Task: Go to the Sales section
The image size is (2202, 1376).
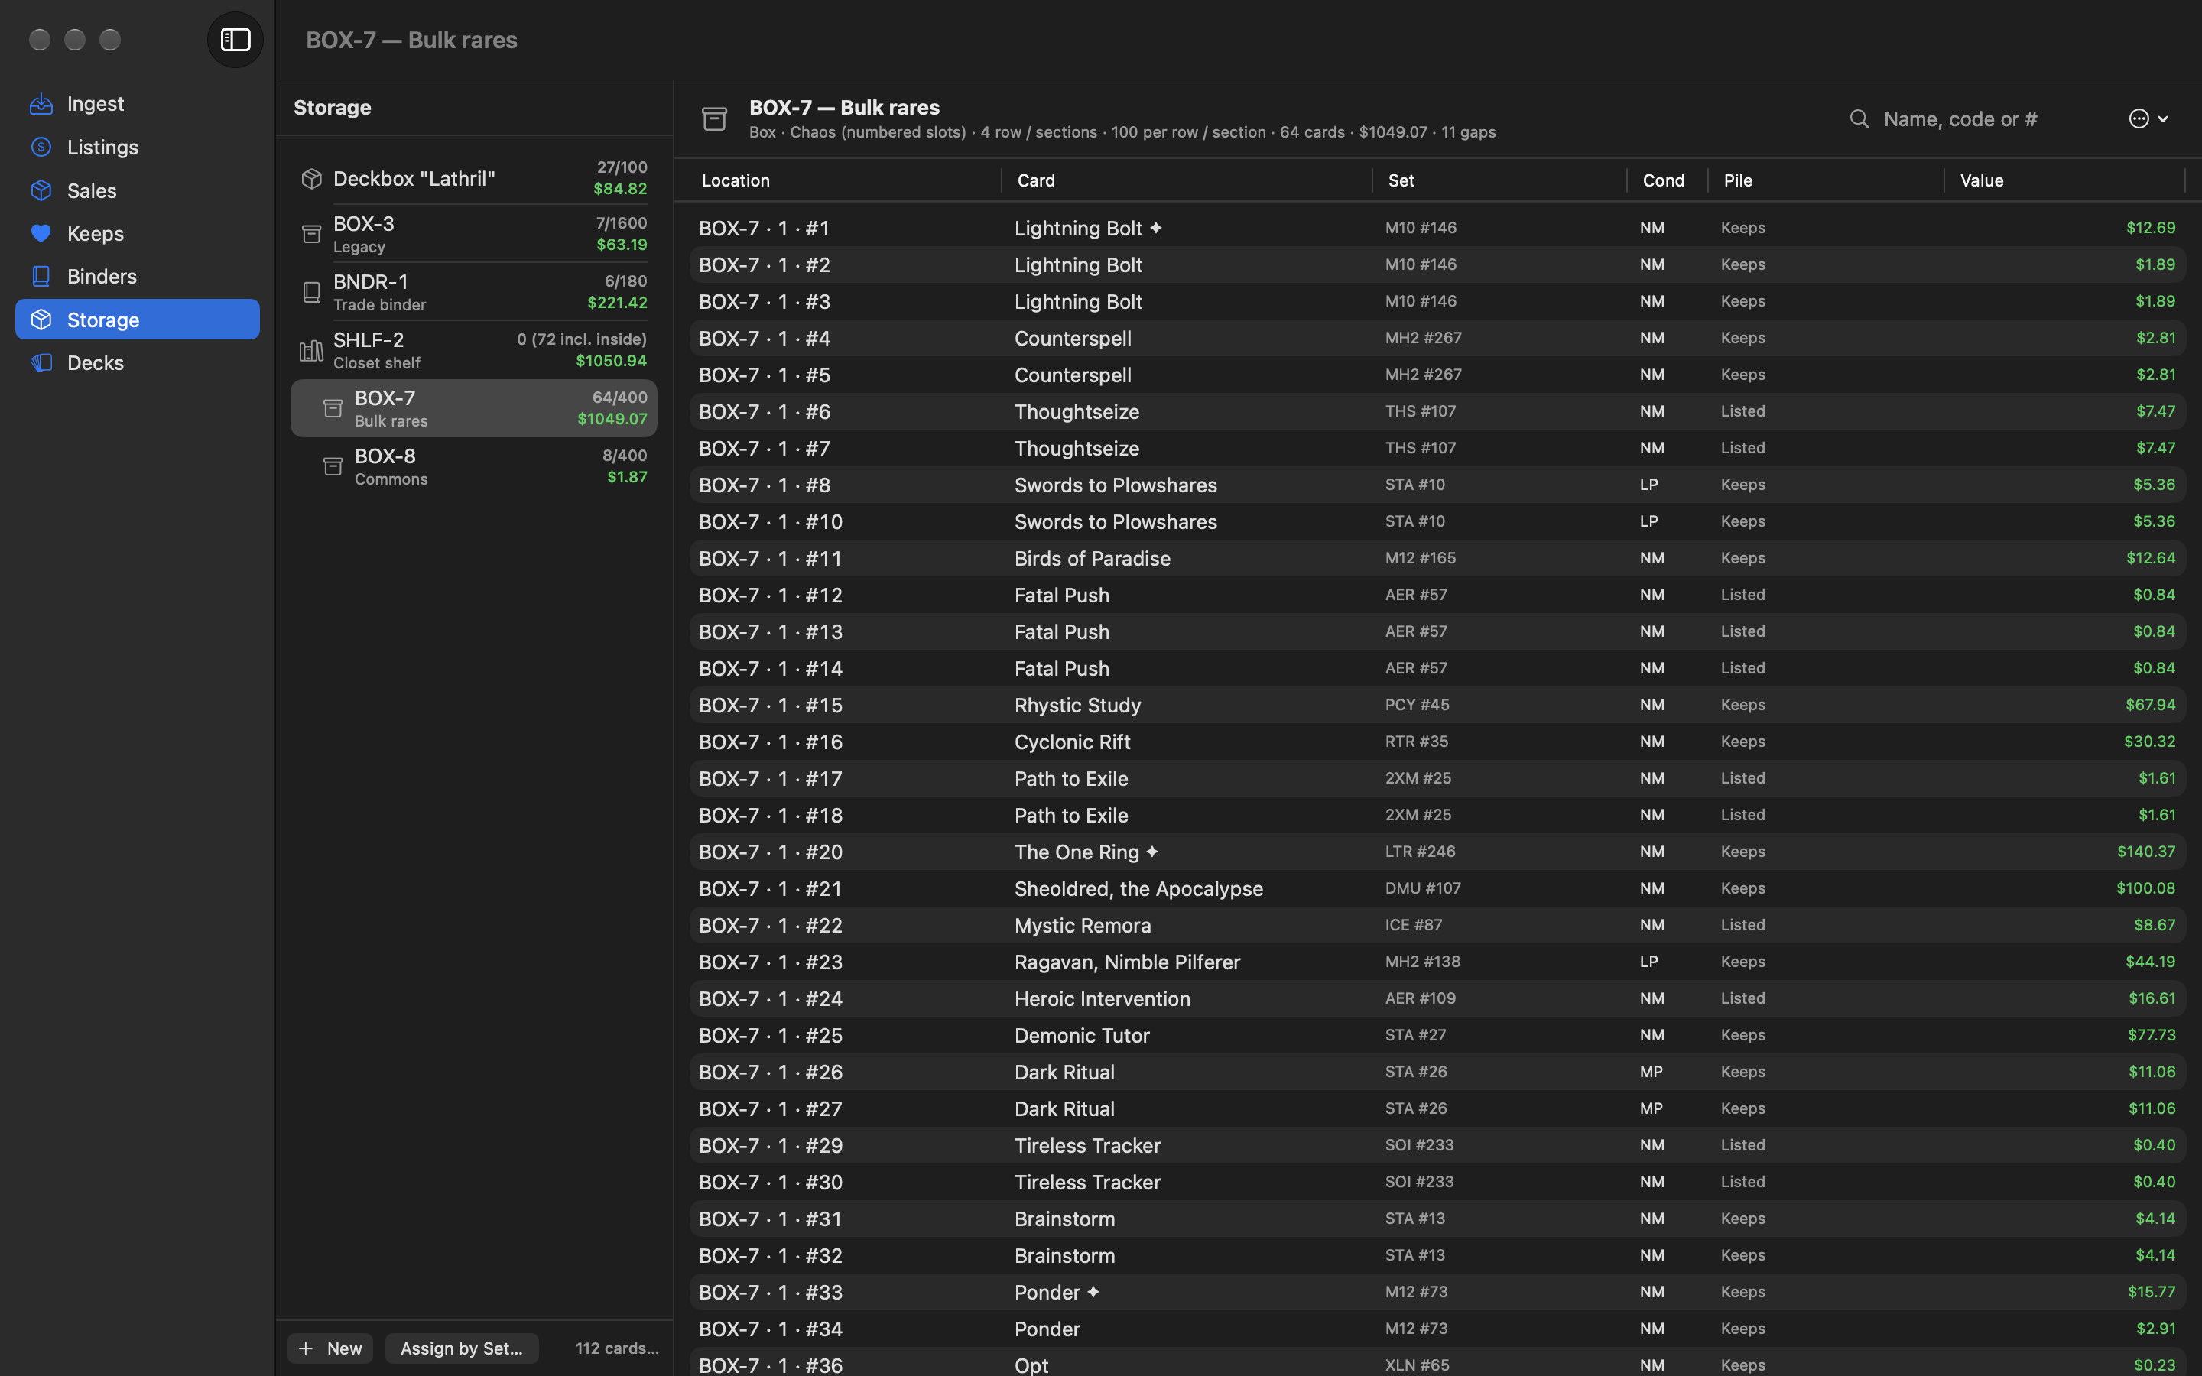Action: 138,190
